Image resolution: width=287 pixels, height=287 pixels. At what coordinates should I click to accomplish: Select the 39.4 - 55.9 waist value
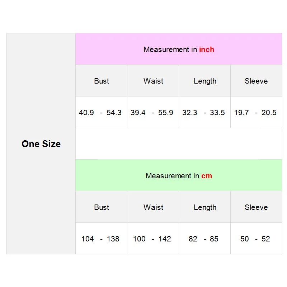pos(152,113)
